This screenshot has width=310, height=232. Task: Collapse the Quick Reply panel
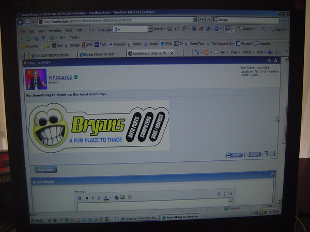click(x=273, y=174)
